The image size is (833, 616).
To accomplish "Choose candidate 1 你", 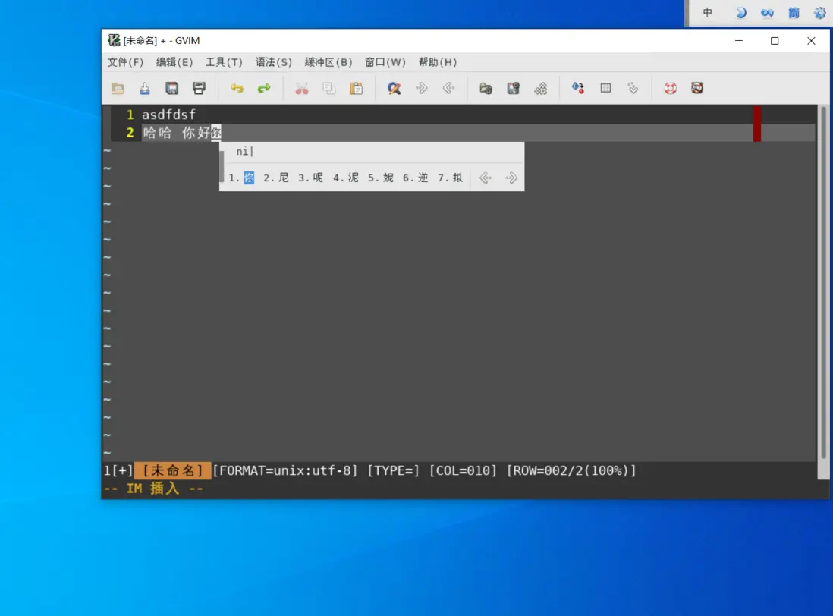I will click(x=242, y=178).
